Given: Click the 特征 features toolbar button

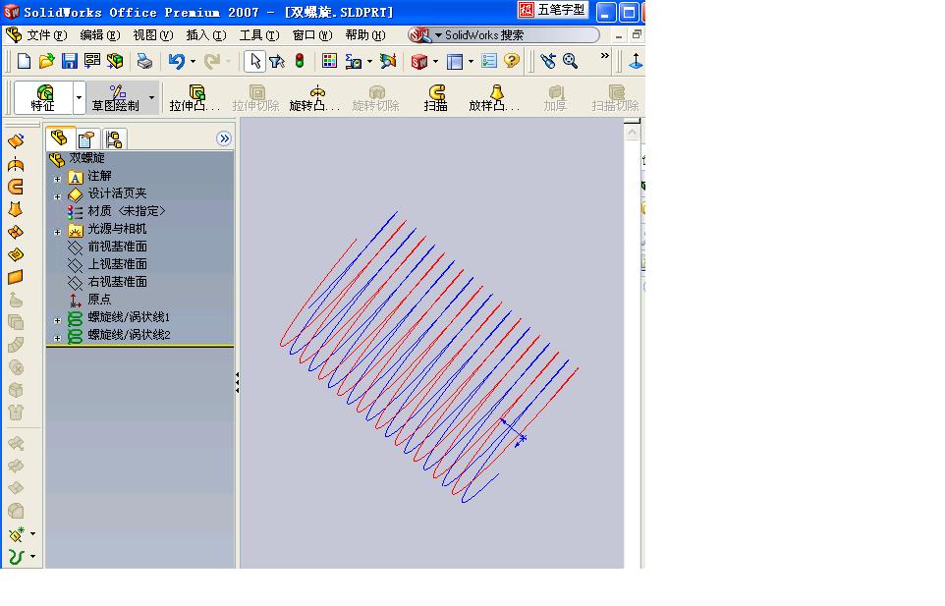Looking at the screenshot, I should pos(43,97).
